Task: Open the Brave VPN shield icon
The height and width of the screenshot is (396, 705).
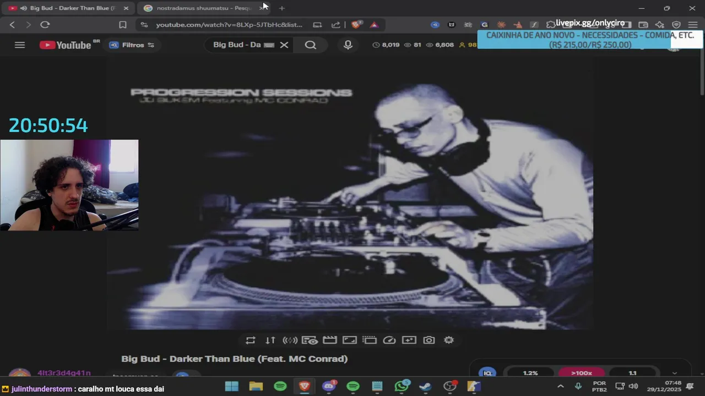Action: pyautogui.click(x=676, y=25)
